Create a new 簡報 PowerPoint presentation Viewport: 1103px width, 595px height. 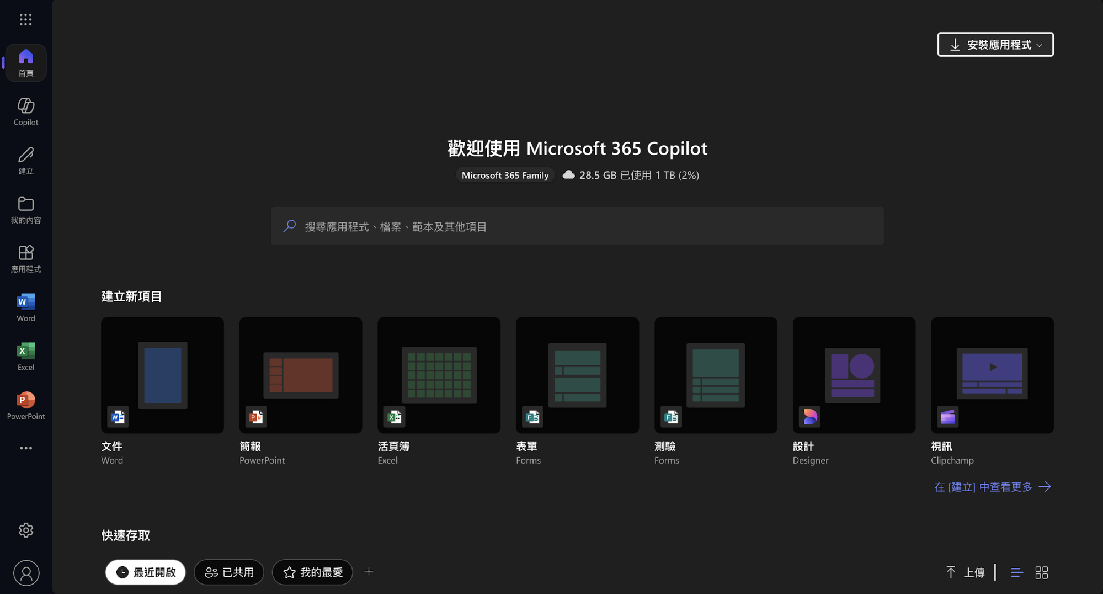tap(301, 375)
